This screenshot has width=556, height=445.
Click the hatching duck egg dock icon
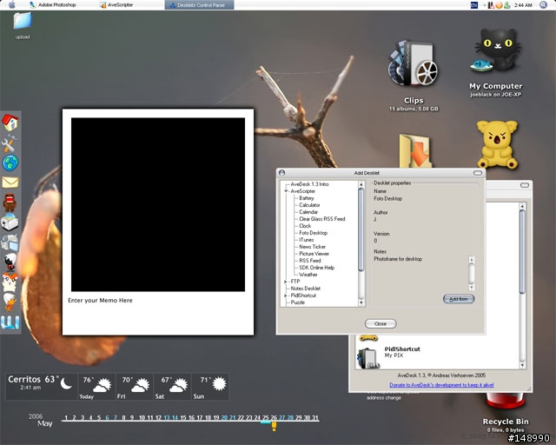coord(10,302)
